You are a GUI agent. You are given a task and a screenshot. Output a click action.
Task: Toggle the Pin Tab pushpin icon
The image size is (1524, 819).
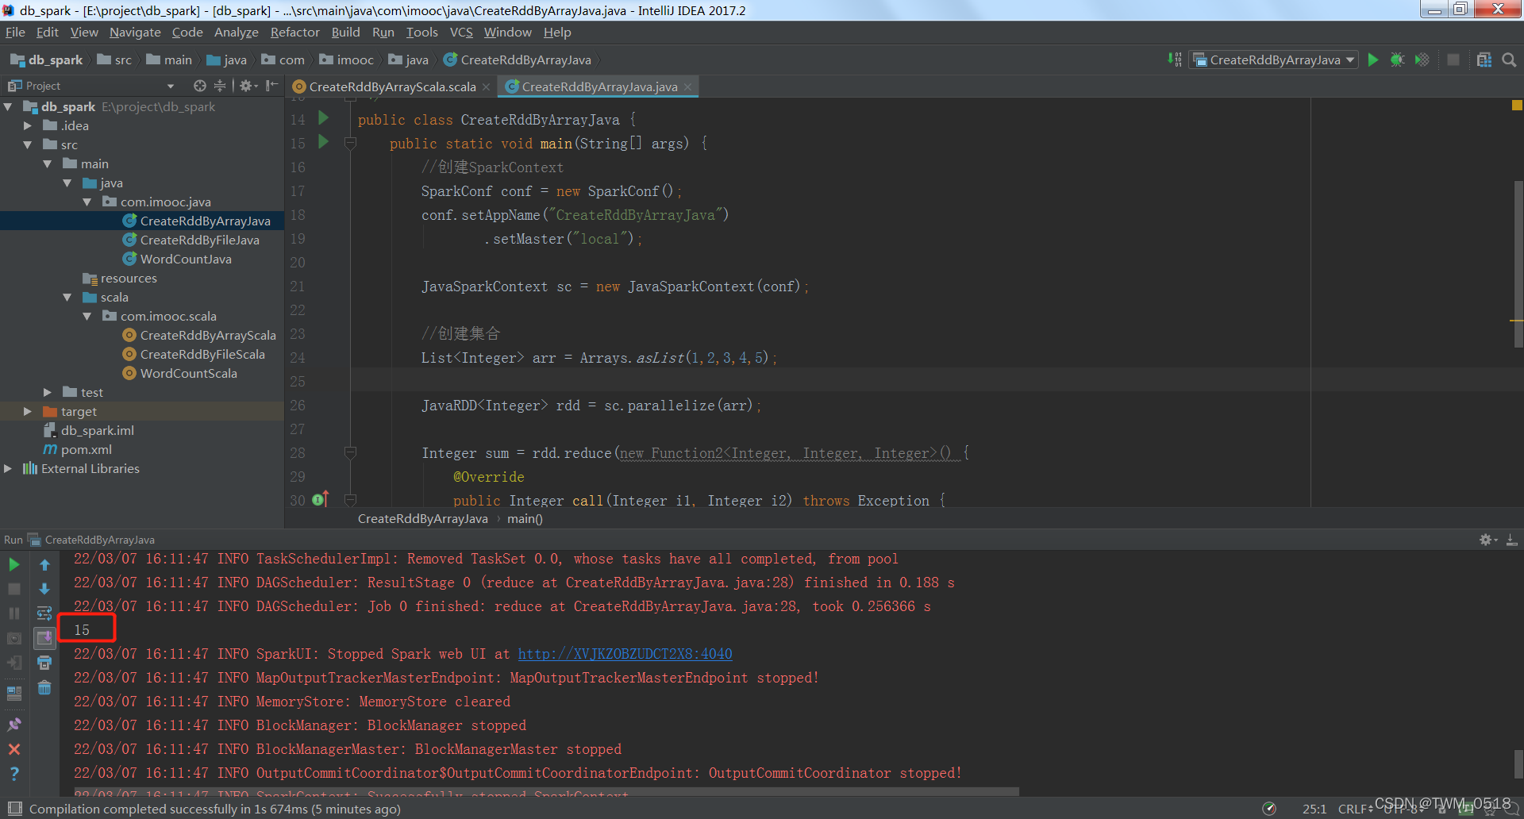[x=14, y=725]
